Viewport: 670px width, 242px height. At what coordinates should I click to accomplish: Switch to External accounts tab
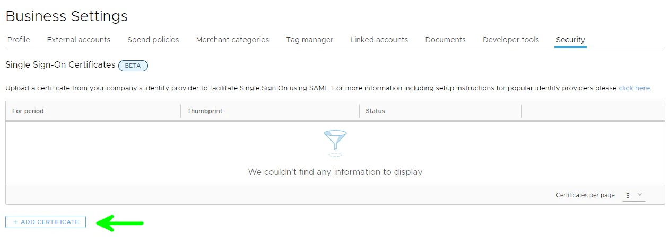click(x=79, y=40)
